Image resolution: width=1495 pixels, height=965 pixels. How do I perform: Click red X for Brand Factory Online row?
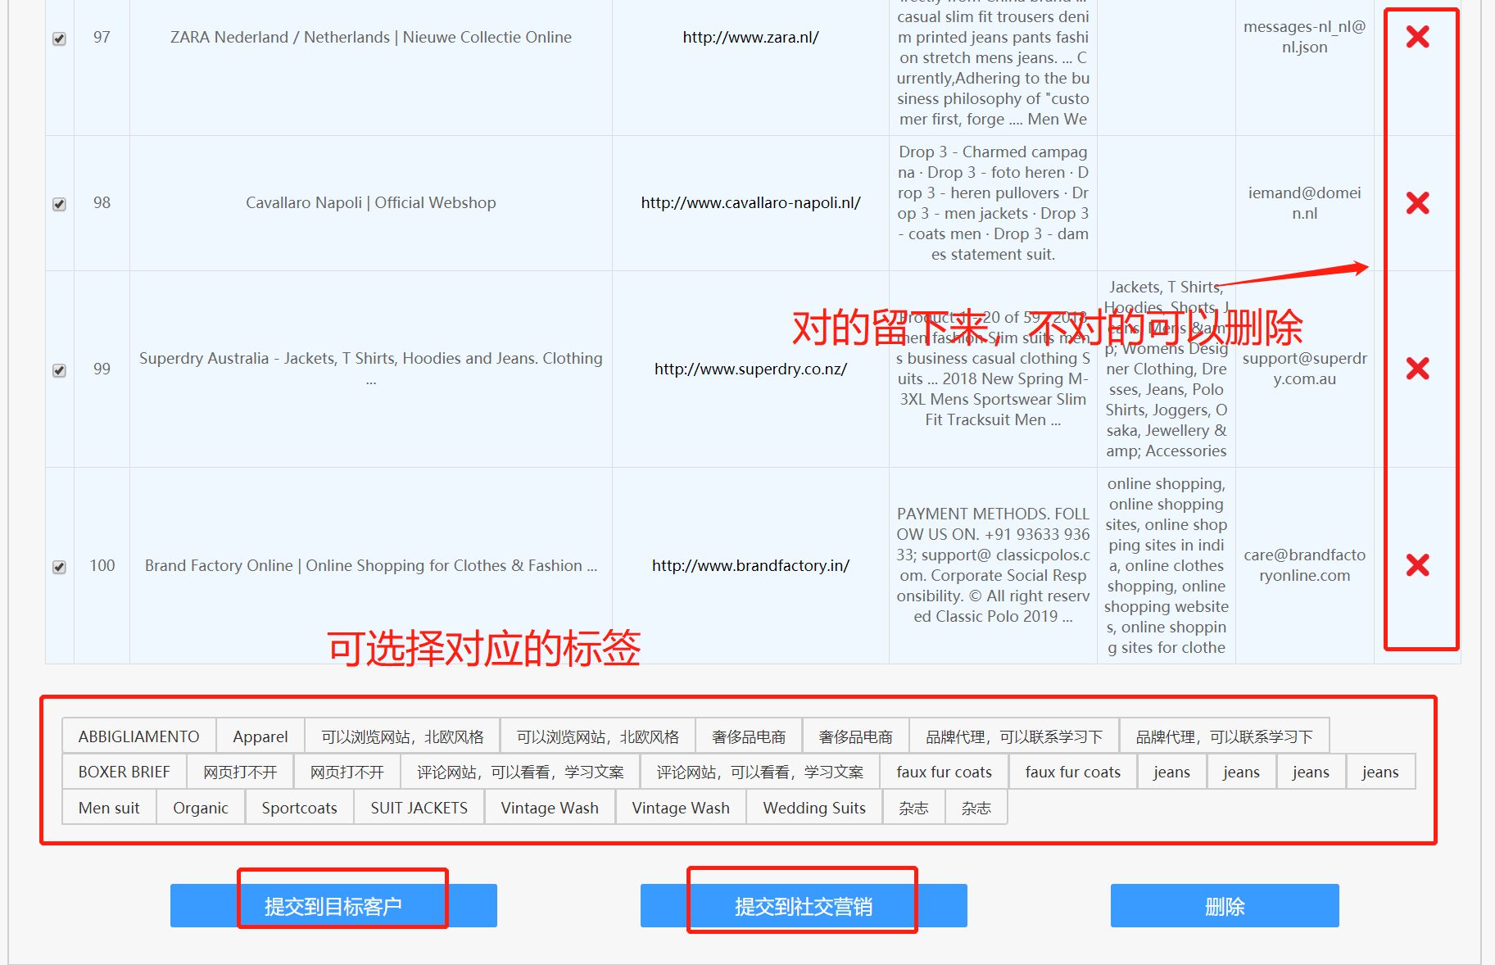tap(1417, 565)
